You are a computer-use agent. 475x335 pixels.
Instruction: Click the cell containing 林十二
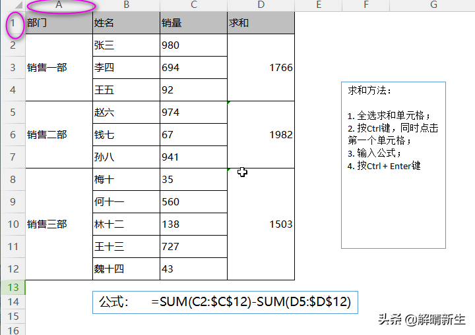tap(126, 224)
